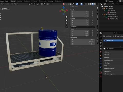This screenshot has height=92, width=123.
Task: Click the red X axis on navigation gizmo
Action: [67, 10]
